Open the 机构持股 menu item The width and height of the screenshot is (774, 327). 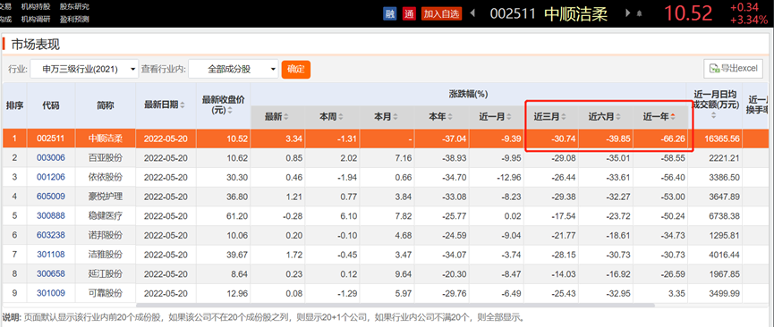[36, 6]
